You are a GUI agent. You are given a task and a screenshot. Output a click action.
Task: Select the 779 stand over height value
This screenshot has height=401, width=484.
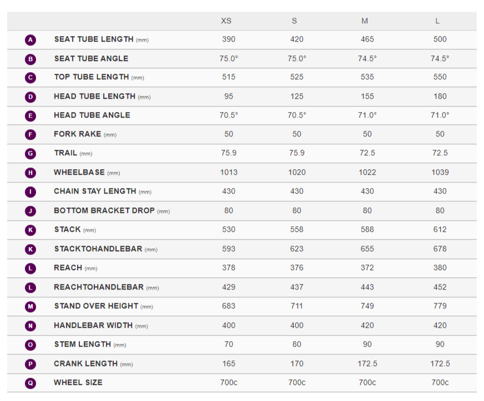point(440,306)
